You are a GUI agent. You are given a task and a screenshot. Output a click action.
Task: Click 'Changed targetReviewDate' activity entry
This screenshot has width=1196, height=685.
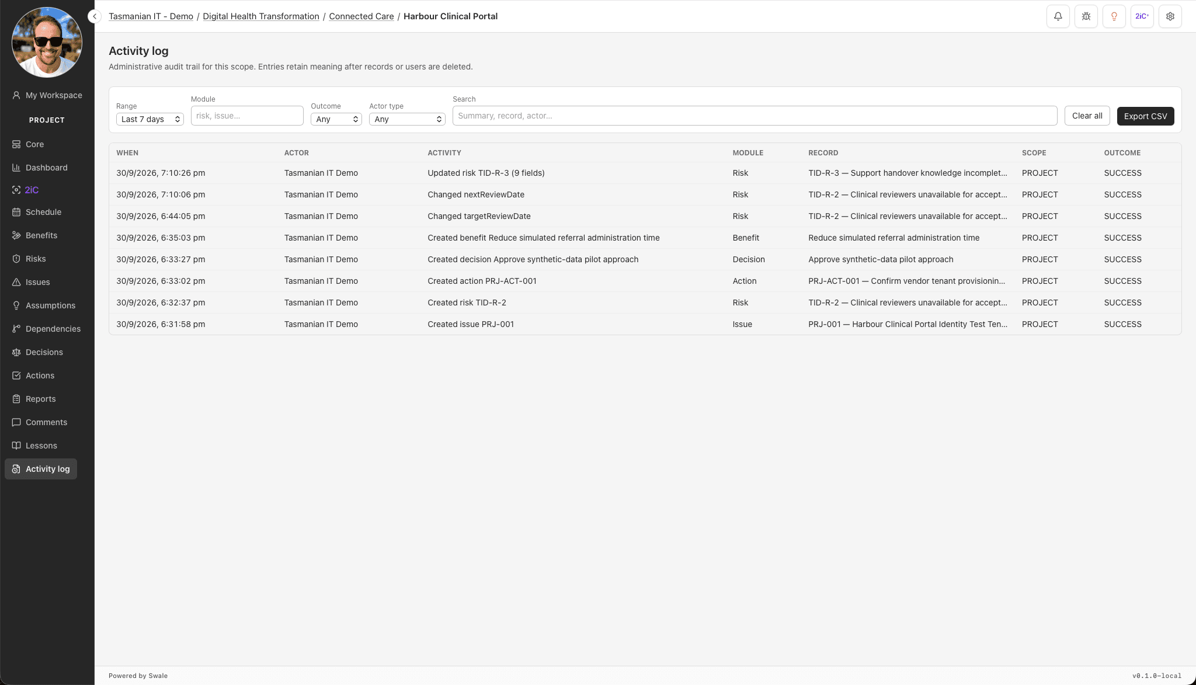coord(479,216)
